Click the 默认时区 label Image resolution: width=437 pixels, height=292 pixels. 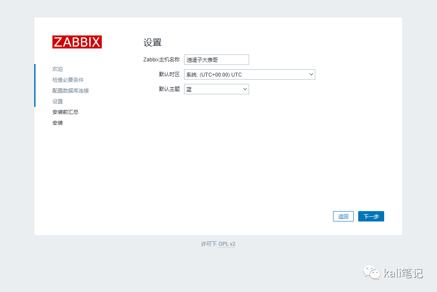[169, 74]
